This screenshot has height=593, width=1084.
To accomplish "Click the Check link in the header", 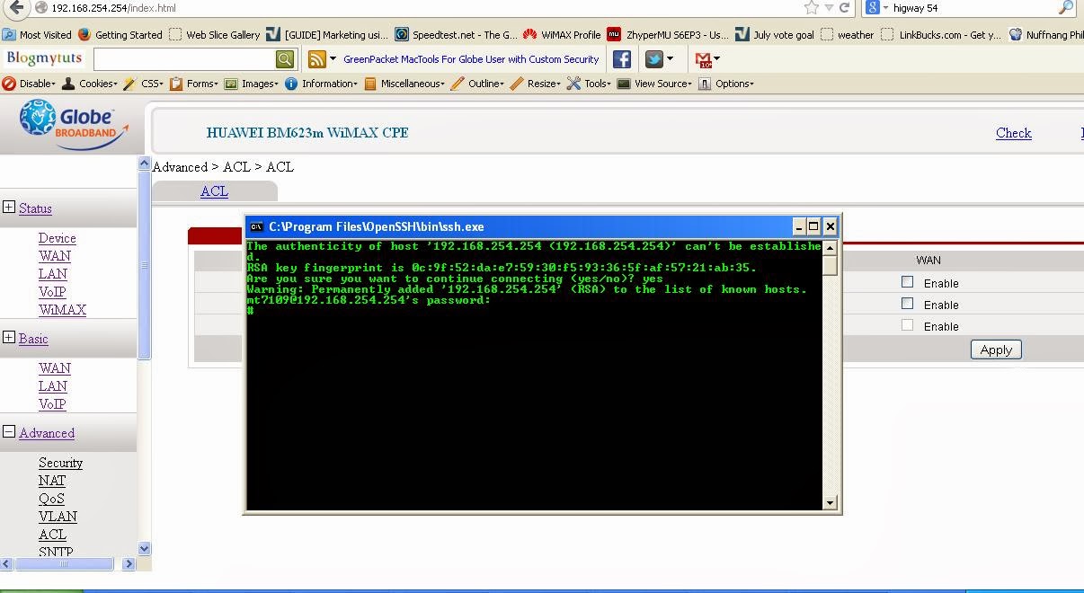I will pos(1013,133).
